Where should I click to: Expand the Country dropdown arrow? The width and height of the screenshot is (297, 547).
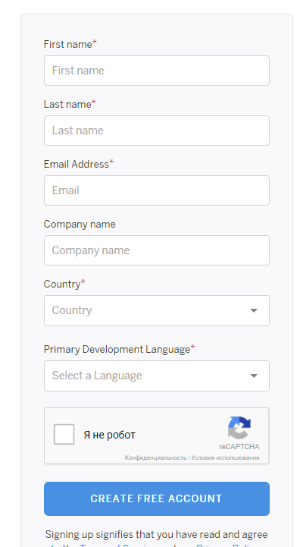[254, 310]
